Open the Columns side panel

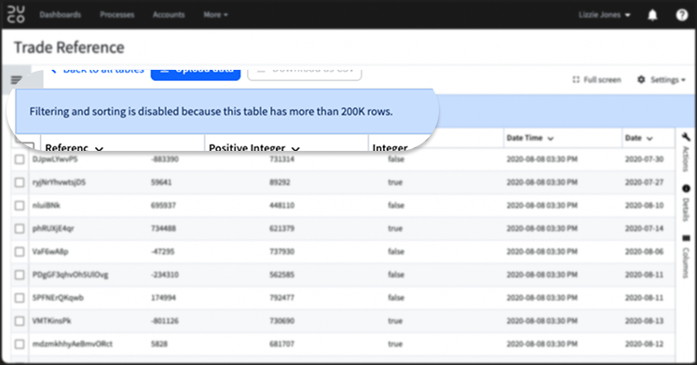coord(686,257)
